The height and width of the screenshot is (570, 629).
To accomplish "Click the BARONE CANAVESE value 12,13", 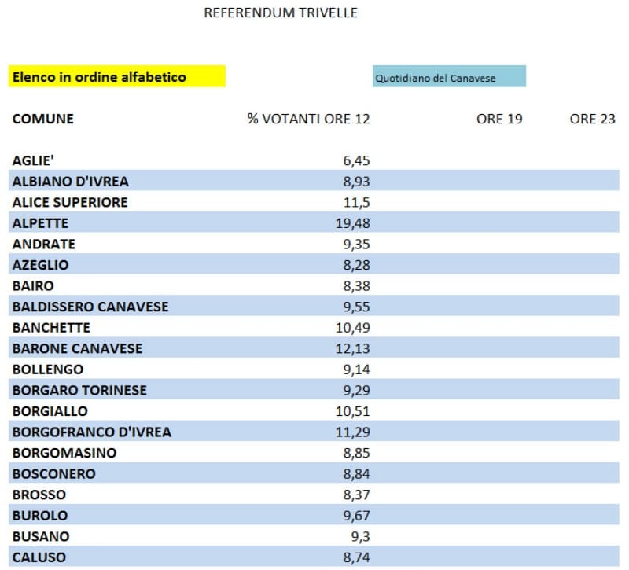I will pyautogui.click(x=351, y=348).
